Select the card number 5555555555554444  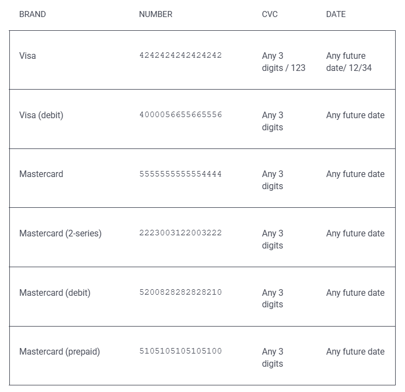181,174
